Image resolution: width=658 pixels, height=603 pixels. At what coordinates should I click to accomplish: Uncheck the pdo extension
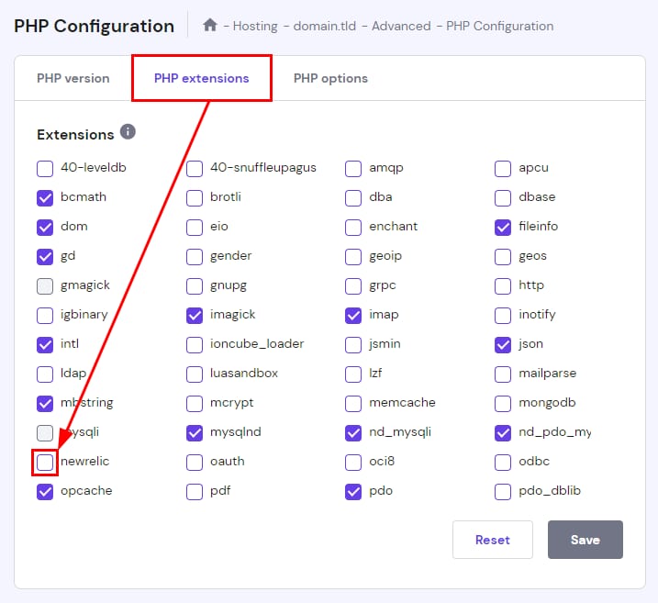(353, 491)
